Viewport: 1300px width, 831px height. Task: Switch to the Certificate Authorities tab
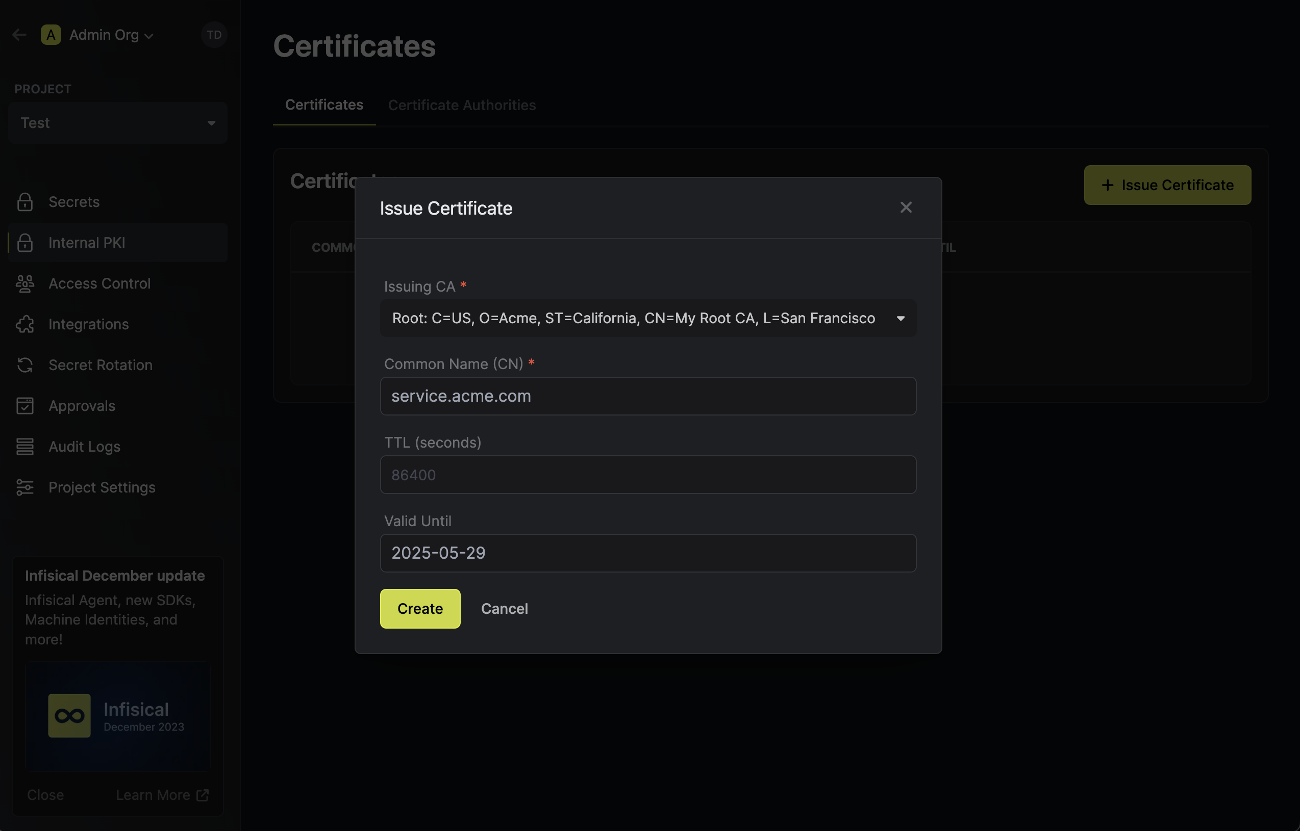coord(462,105)
